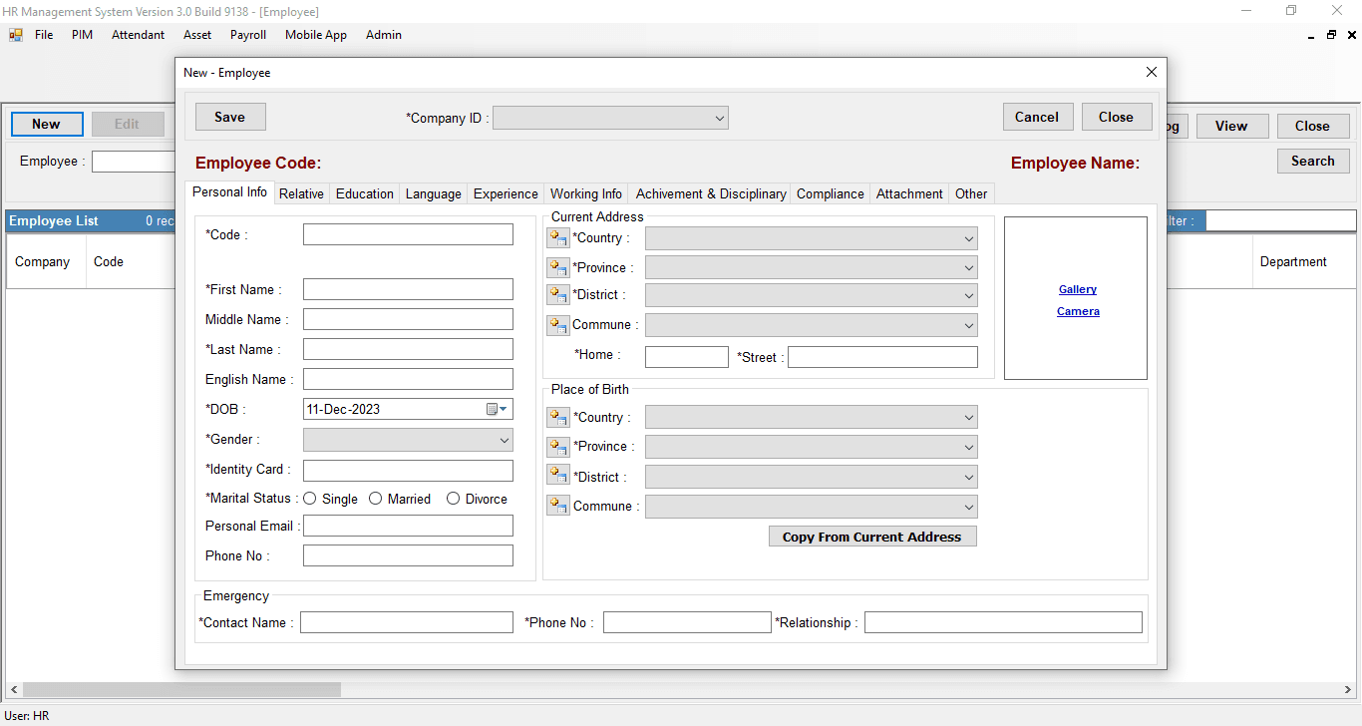Image resolution: width=1362 pixels, height=726 pixels.
Task: Click the Gallery photo link
Action: (x=1077, y=289)
